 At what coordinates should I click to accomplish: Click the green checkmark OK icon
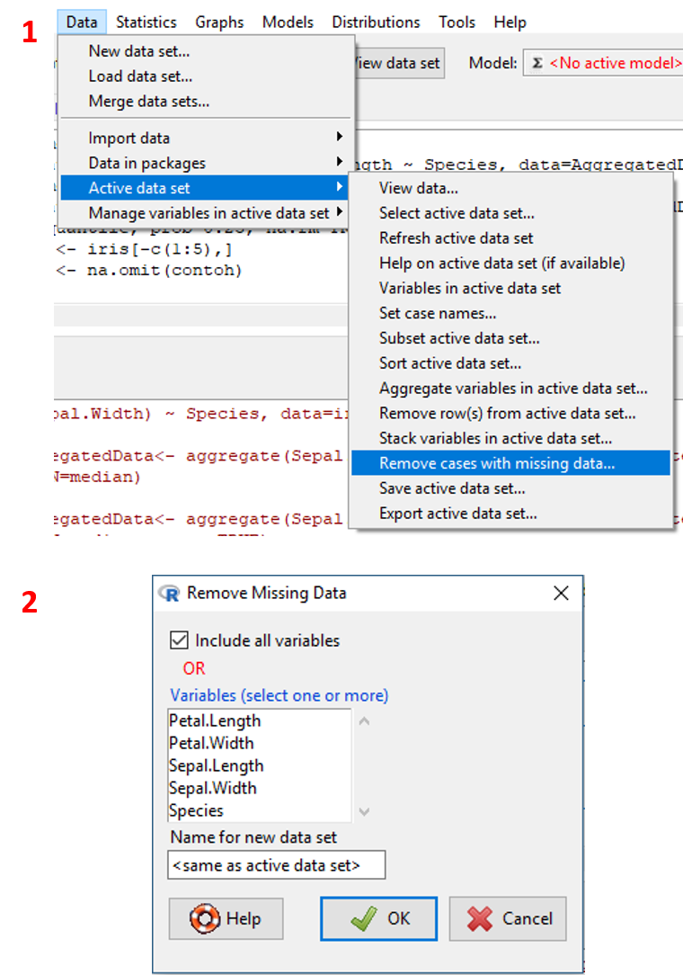[363, 918]
